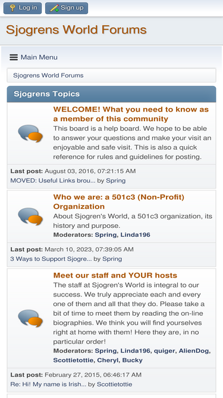Open Who we are: a 501c3 board
The width and height of the screenshot is (223, 398).
click(118, 202)
